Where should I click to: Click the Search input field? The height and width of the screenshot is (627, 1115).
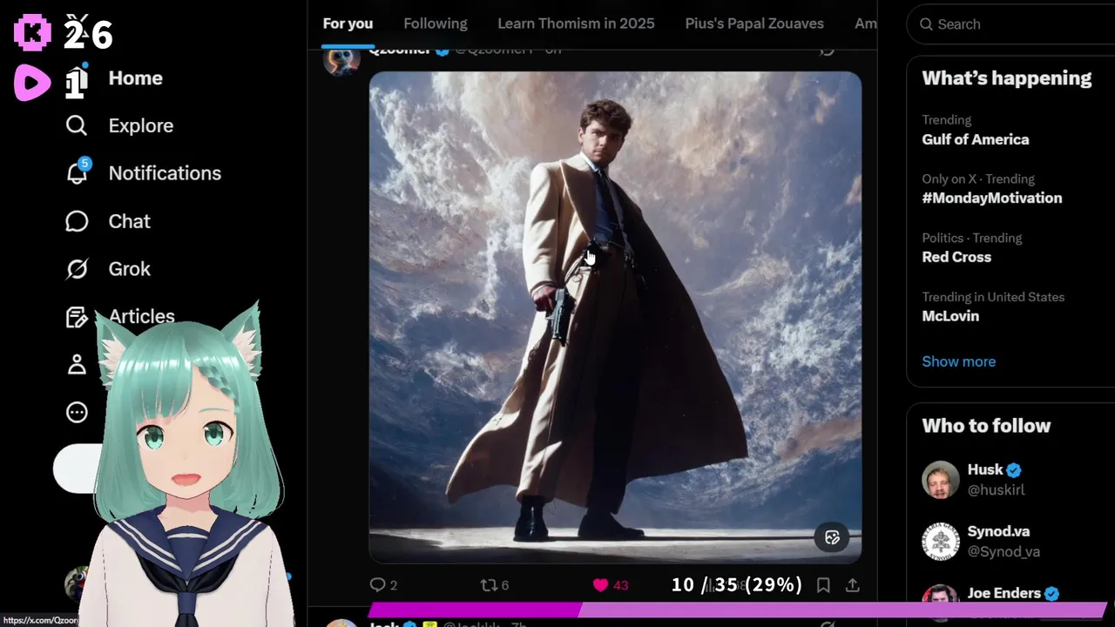point(1010,24)
